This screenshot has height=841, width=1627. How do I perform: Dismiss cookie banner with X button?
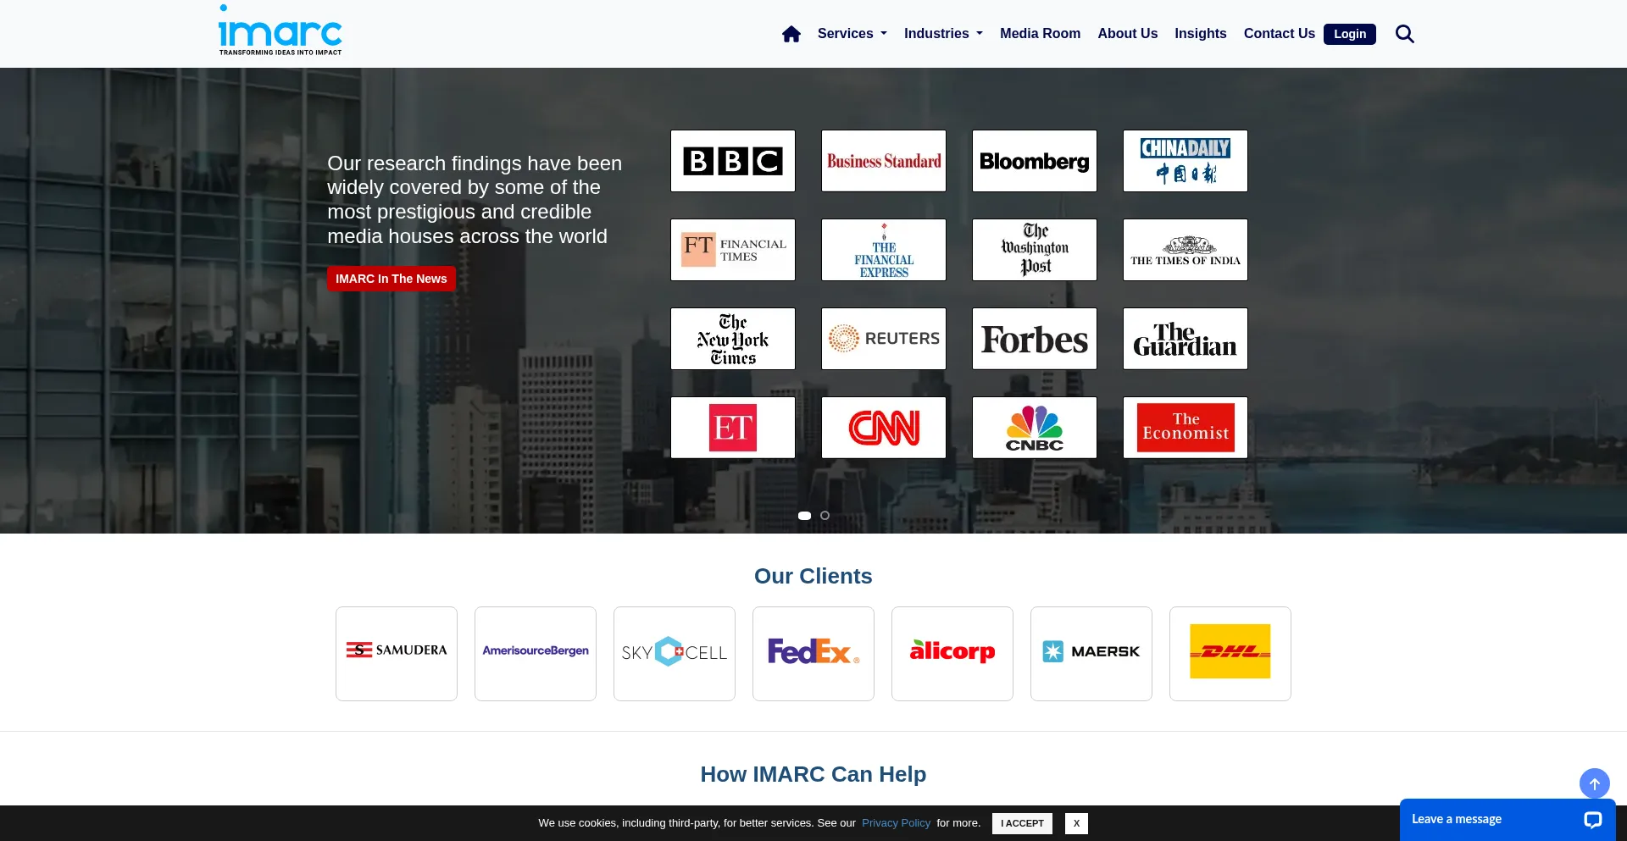1076,823
